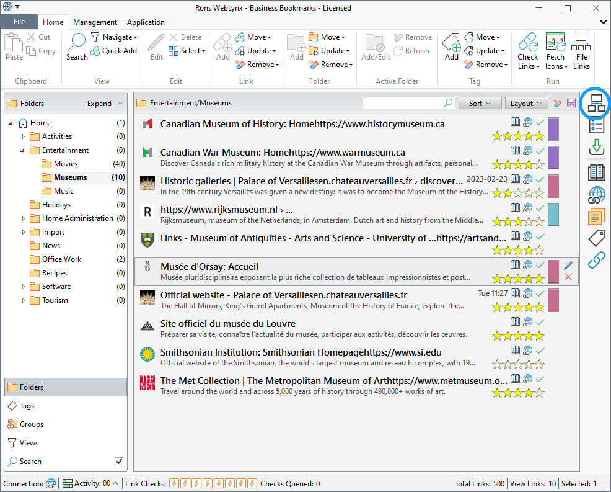The height and width of the screenshot is (492, 611).
Task: Expand the Home Administration folder
Action: tap(22, 218)
